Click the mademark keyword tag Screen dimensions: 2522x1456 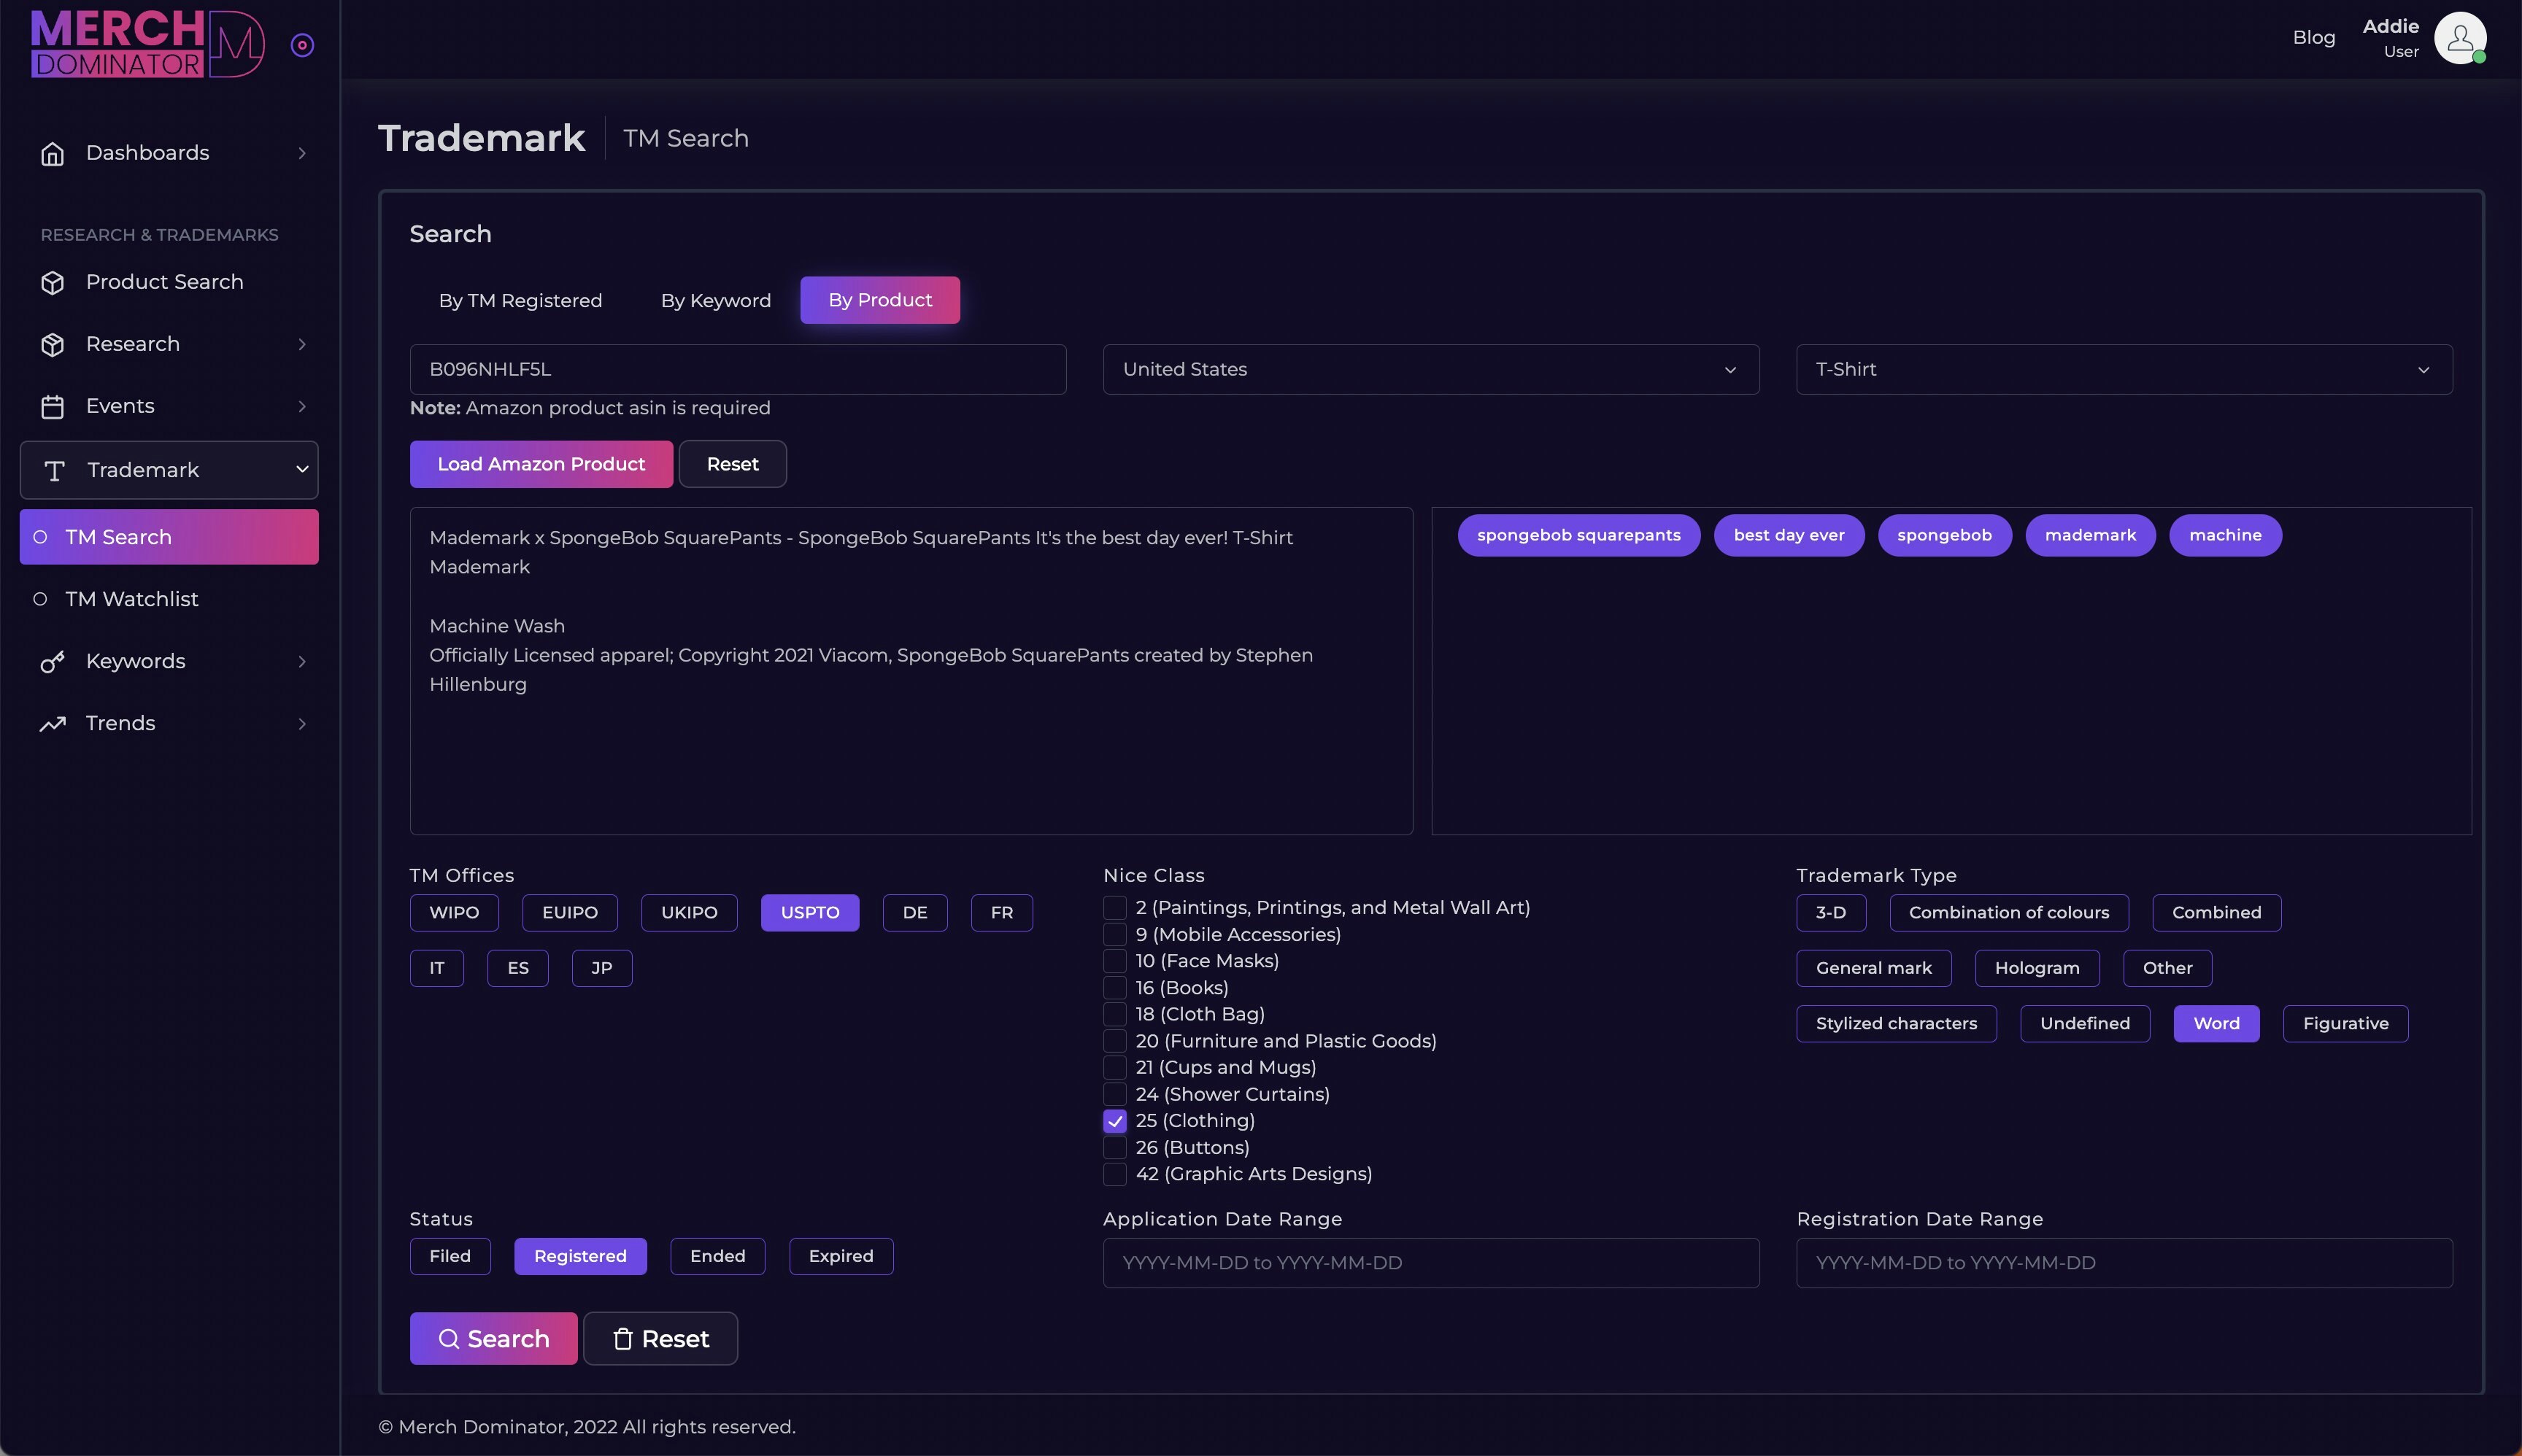[2090, 536]
